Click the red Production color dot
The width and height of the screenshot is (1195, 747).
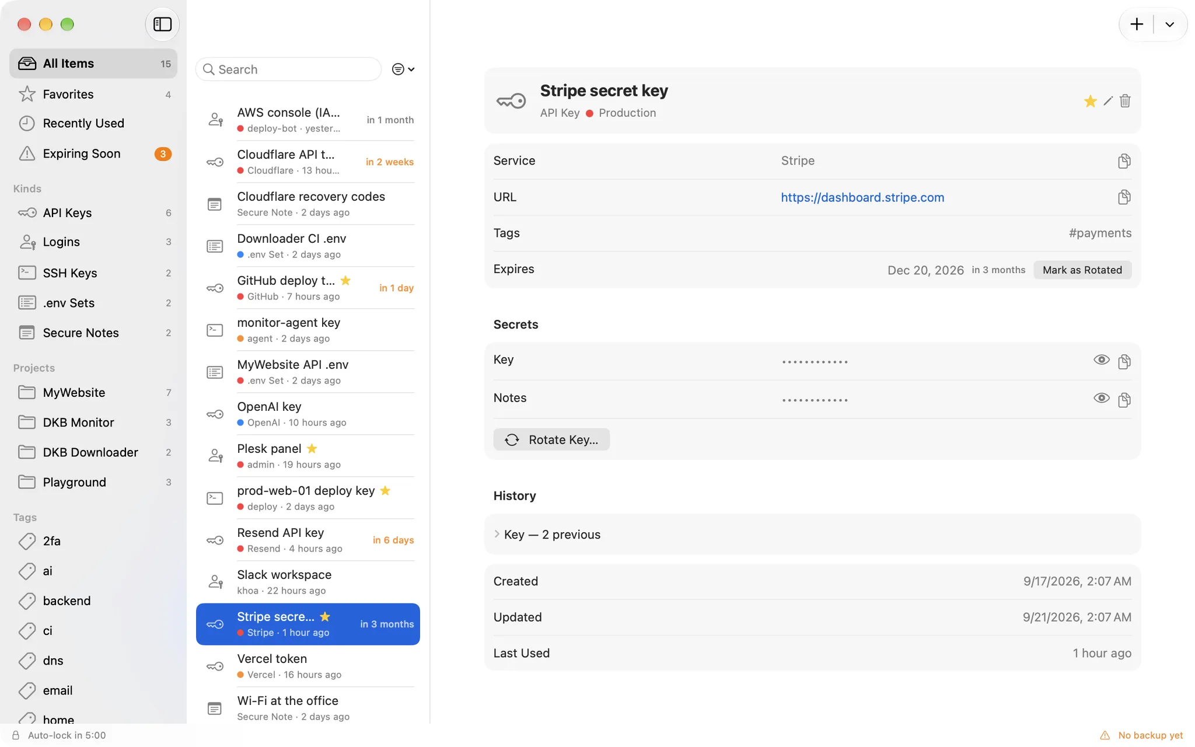[x=589, y=113]
